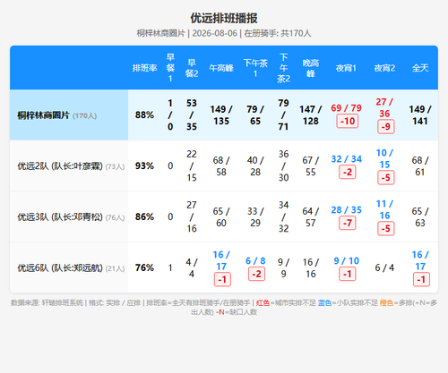Select the 全天 column header
This screenshot has width=448, height=373.
(420, 68)
